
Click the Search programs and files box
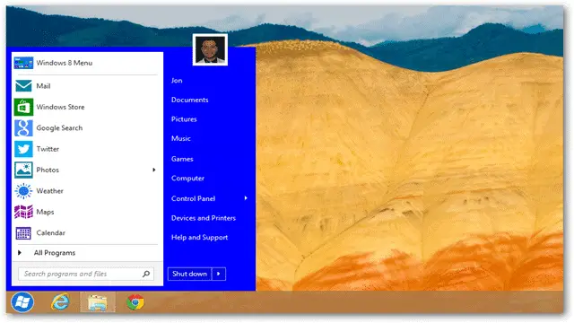pos(86,274)
